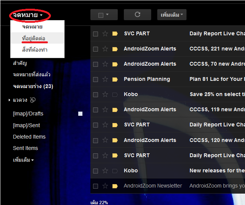Toggle importance marker on Pension Planning email

coord(115,79)
